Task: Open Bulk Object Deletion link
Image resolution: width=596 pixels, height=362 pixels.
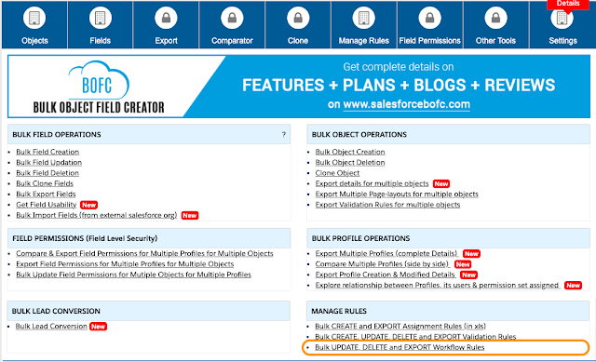Action: pyautogui.click(x=350, y=163)
